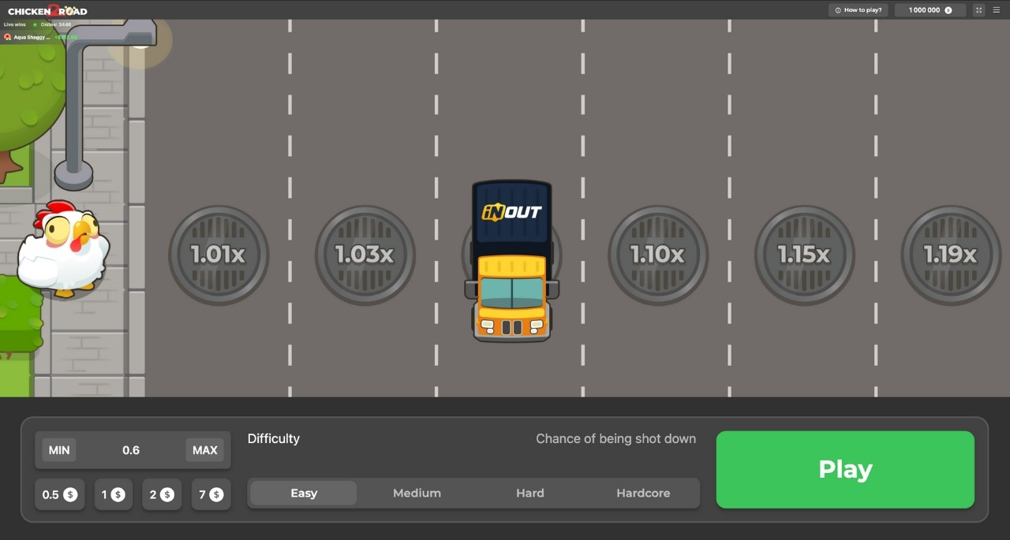Select the 1.15x manhole multiplier

tap(804, 255)
